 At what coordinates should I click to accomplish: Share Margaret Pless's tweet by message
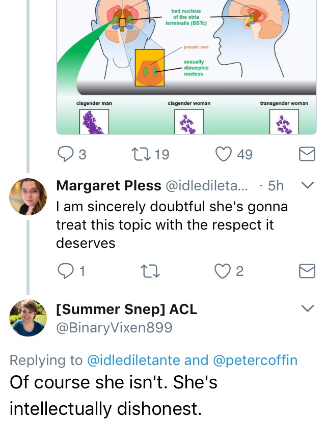pyautogui.click(x=307, y=271)
